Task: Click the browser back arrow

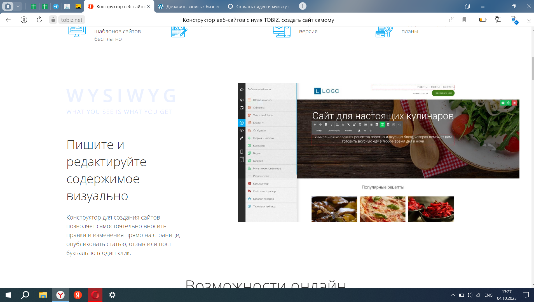Action: point(8,20)
